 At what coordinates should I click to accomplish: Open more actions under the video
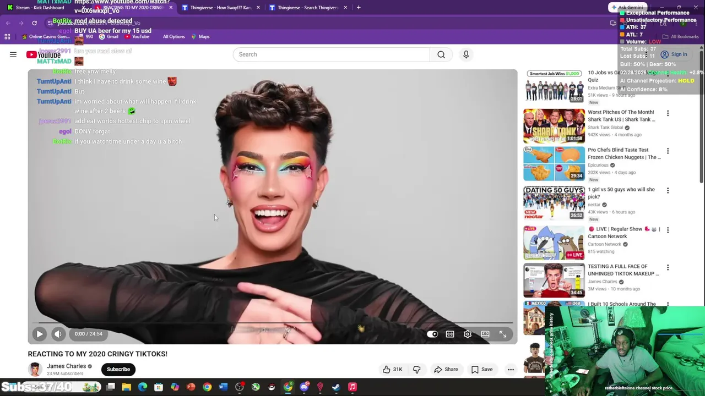[x=511, y=370]
